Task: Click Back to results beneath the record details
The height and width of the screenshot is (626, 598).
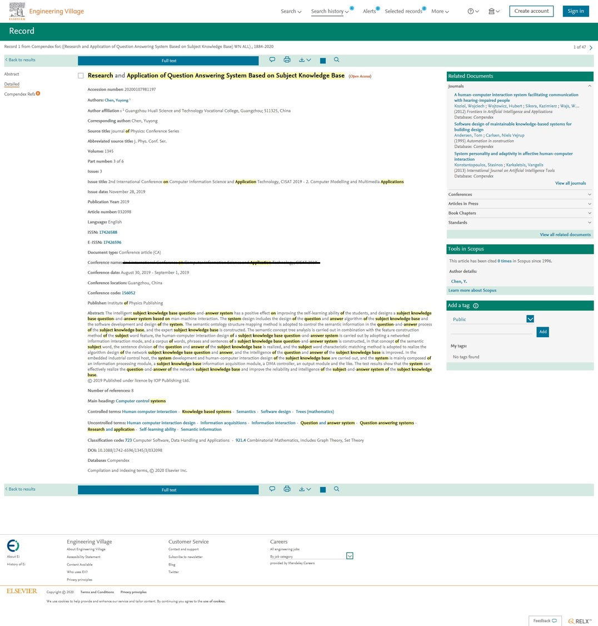Action: click(21, 489)
